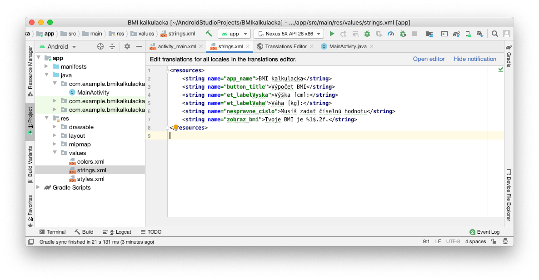Click the Hide notification link
The image size is (539, 280).
click(474, 59)
